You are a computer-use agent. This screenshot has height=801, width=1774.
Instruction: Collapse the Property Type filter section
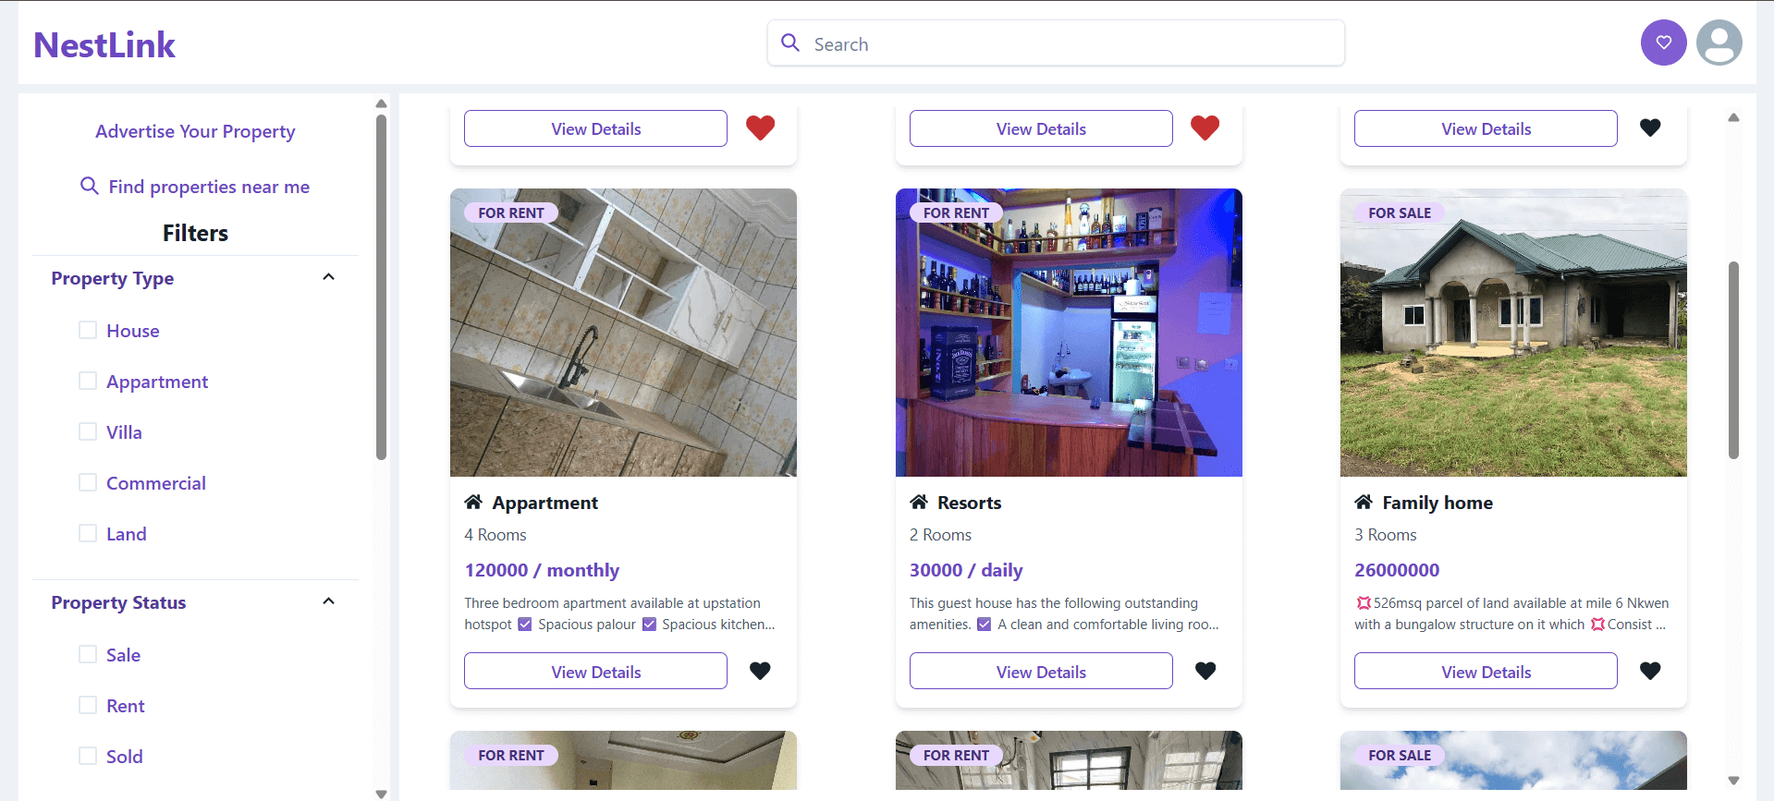(328, 277)
